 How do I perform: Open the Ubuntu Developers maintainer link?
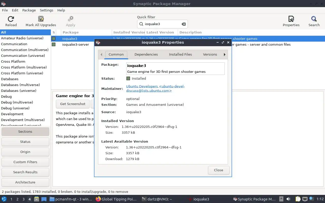click(155, 88)
